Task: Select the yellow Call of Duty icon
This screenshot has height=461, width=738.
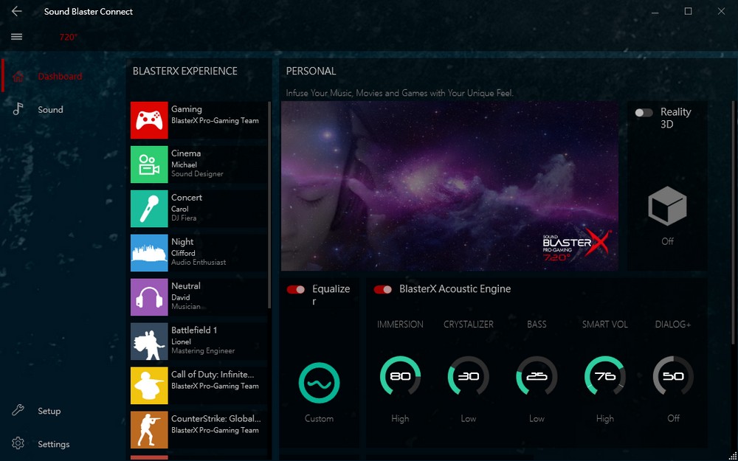Action: coord(149,386)
